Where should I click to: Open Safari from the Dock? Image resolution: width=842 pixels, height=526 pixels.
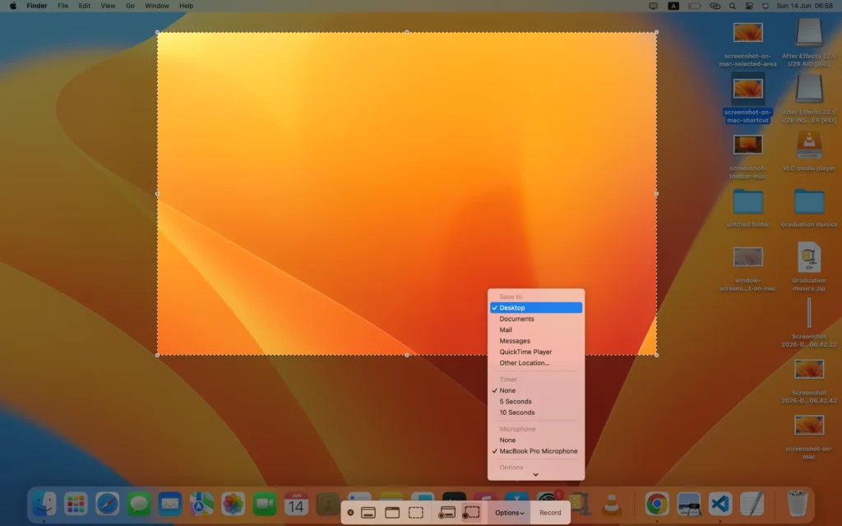tap(108, 505)
